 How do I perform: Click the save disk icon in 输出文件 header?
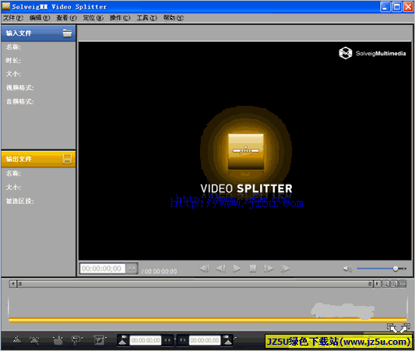pos(67,159)
